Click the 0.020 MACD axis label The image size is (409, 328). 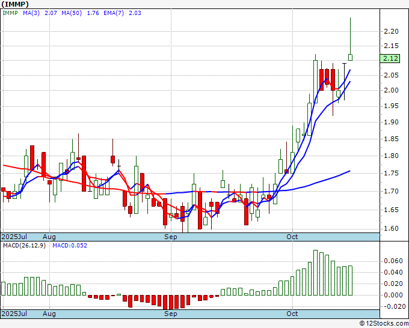point(393,284)
